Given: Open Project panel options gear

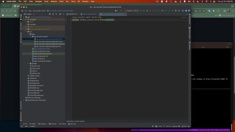Looking at the screenshot, I should (x=60, y=14).
